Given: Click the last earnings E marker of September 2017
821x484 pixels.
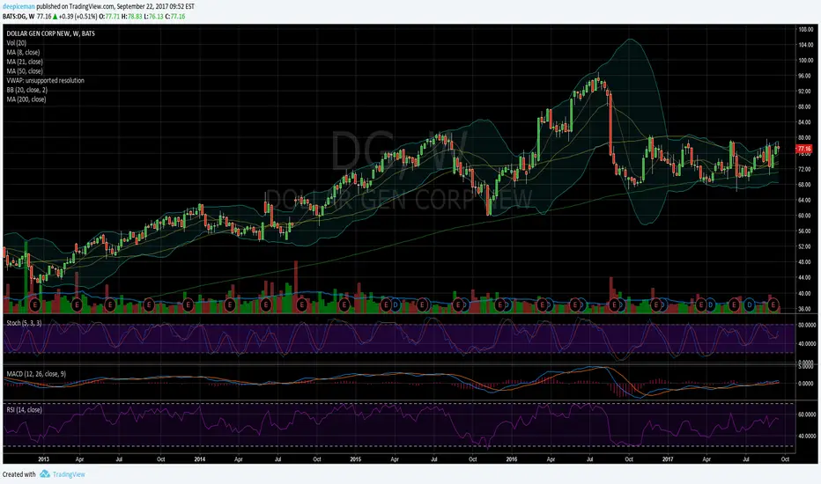Looking at the screenshot, I should pos(773,304).
